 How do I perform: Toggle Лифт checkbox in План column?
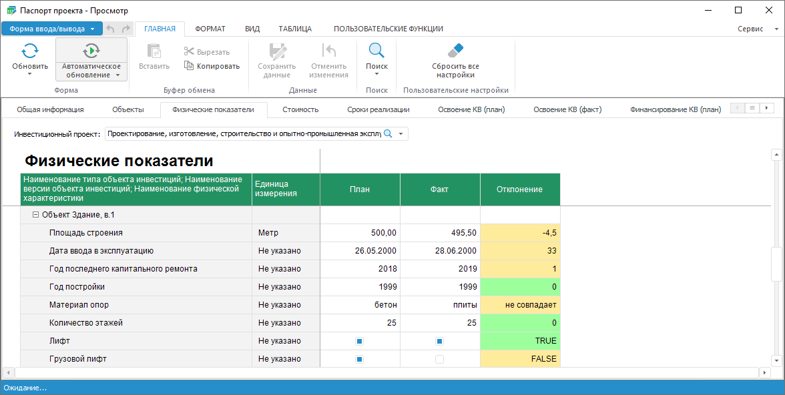pyautogui.click(x=359, y=341)
